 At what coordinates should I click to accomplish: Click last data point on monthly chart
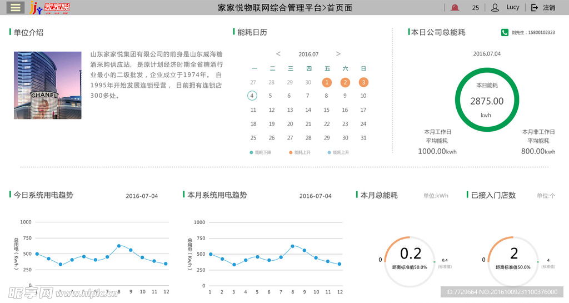tap(340, 264)
